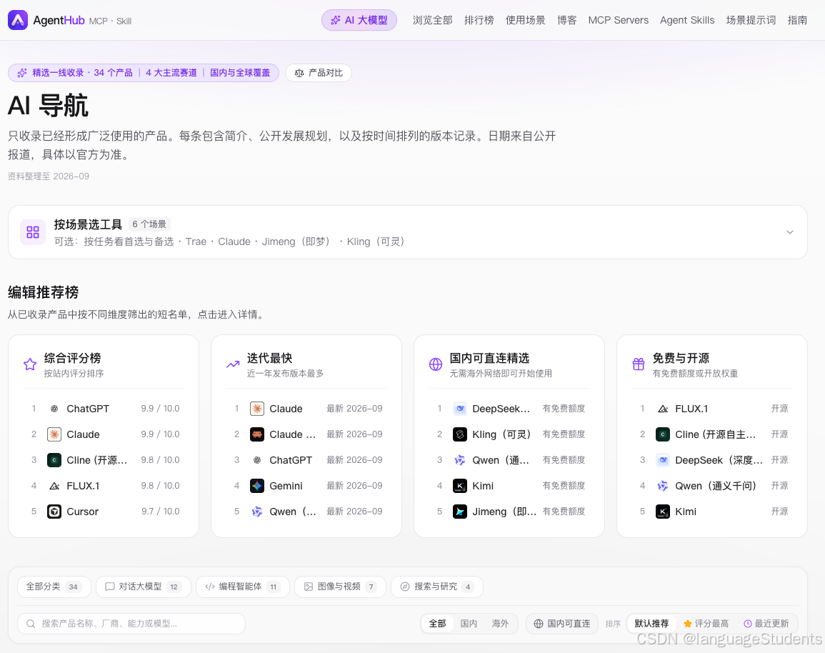This screenshot has width=825, height=653.
Task: Open 博客 in the navigation
Action: [566, 21]
